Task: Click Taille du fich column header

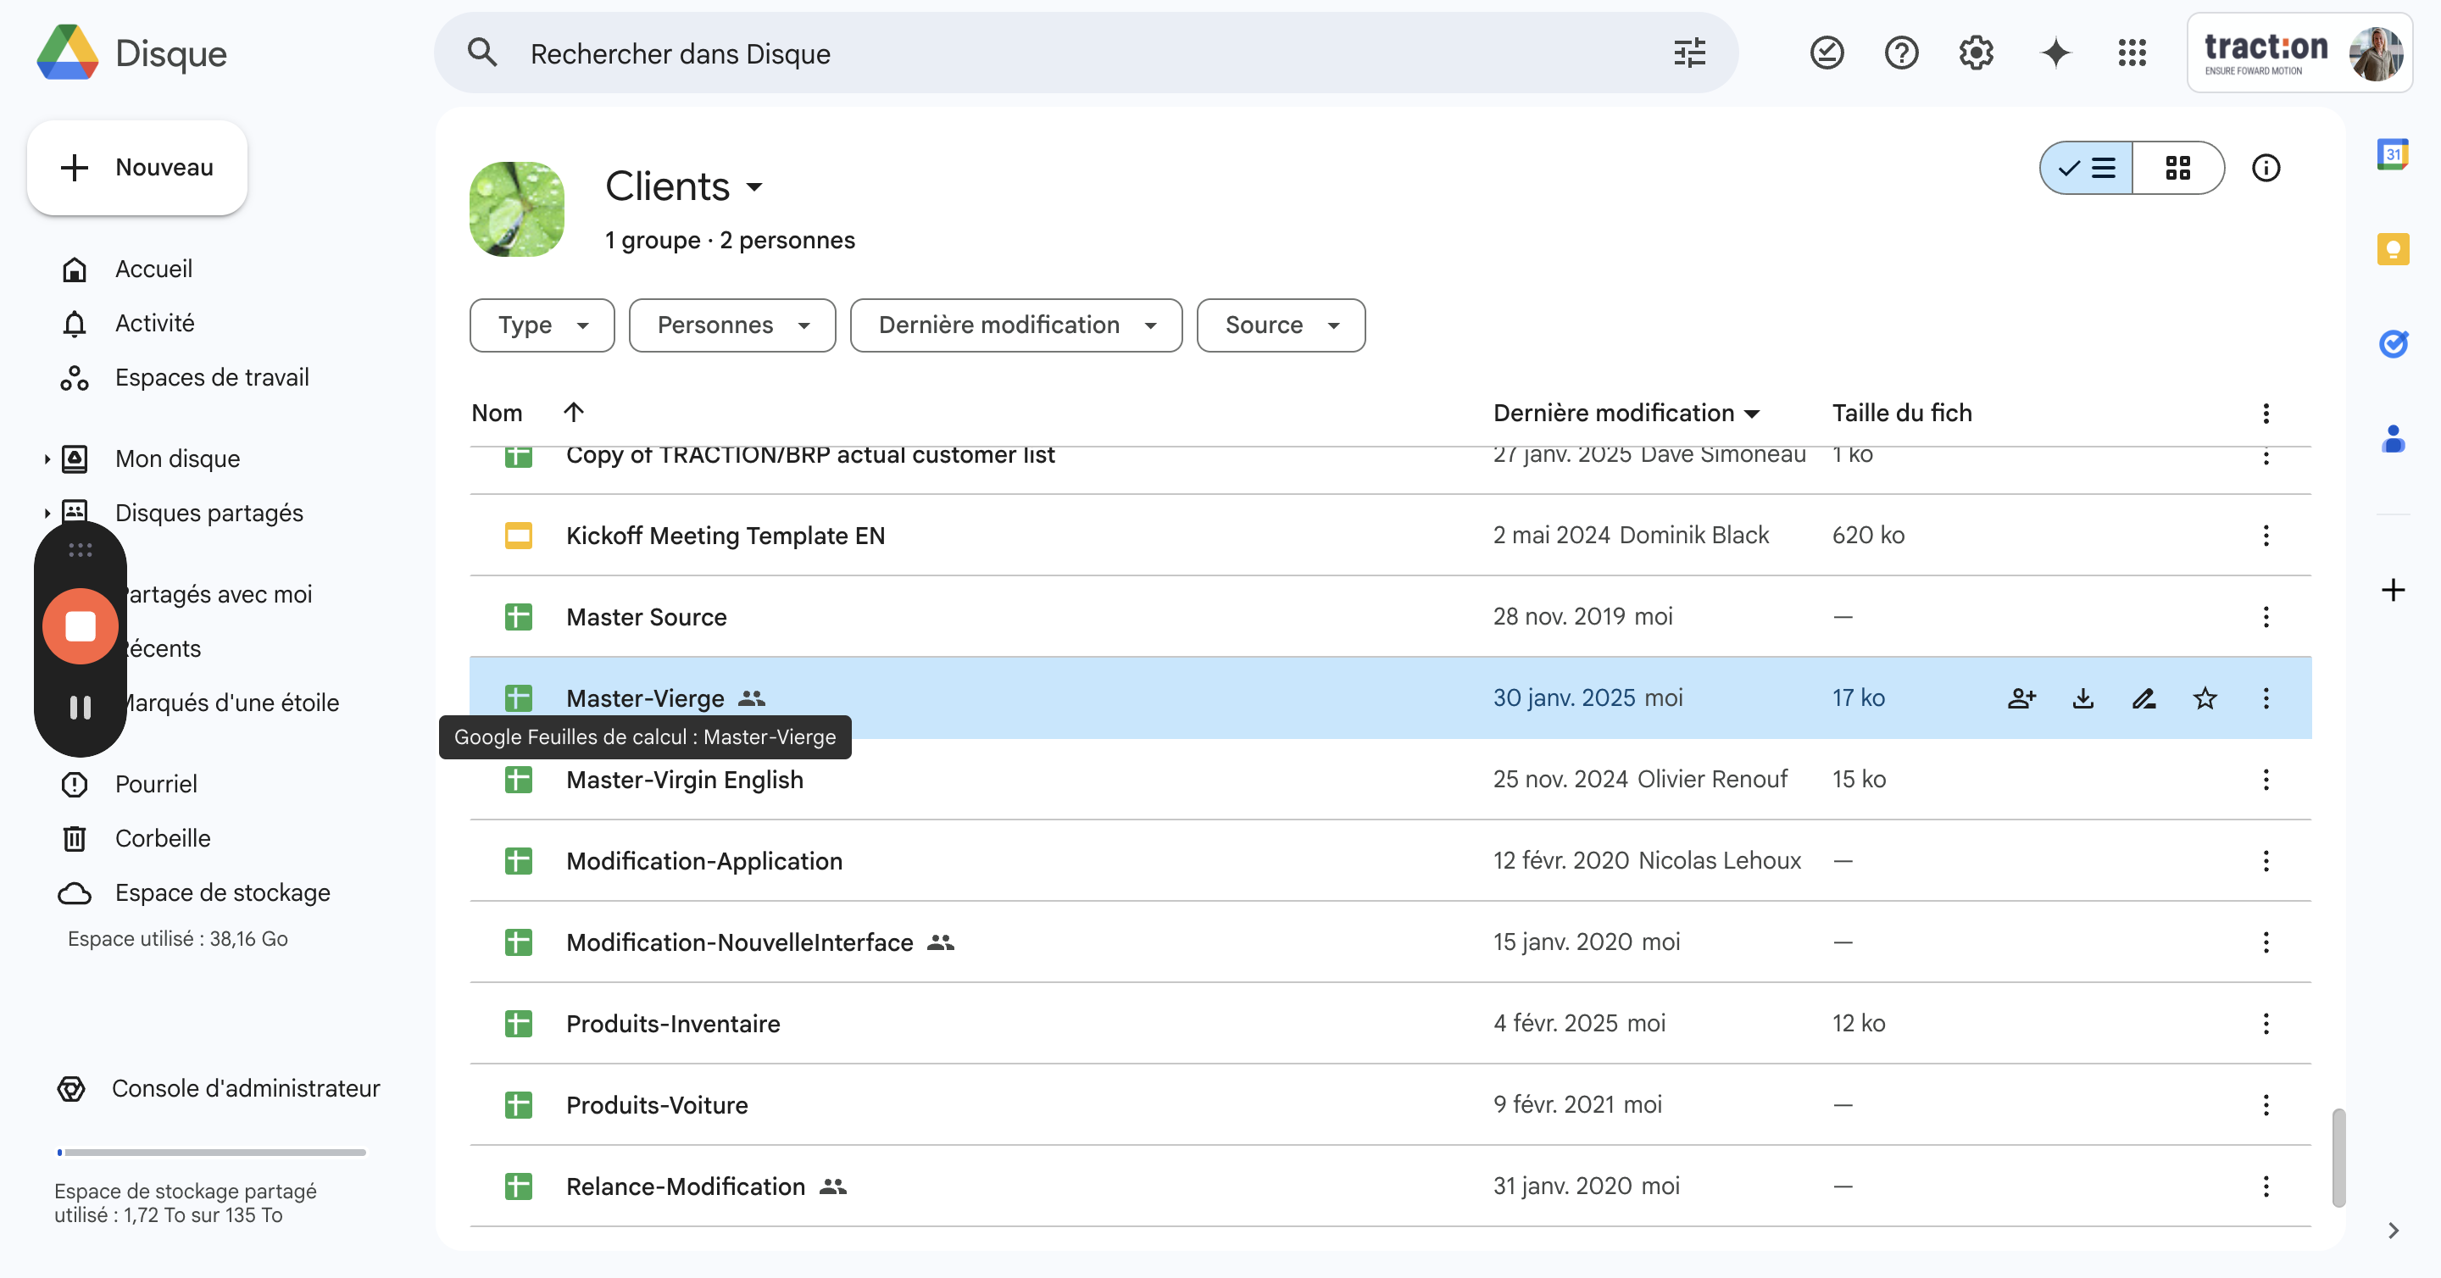Action: pyautogui.click(x=1902, y=413)
